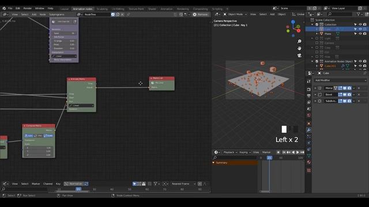Toggle selectable arrow for Collection

point(355,24)
